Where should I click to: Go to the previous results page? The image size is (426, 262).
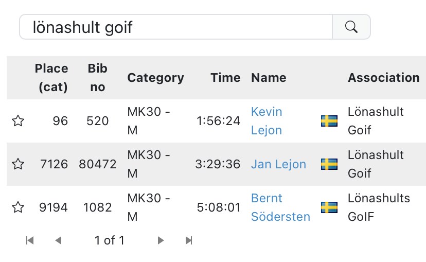[x=58, y=240]
